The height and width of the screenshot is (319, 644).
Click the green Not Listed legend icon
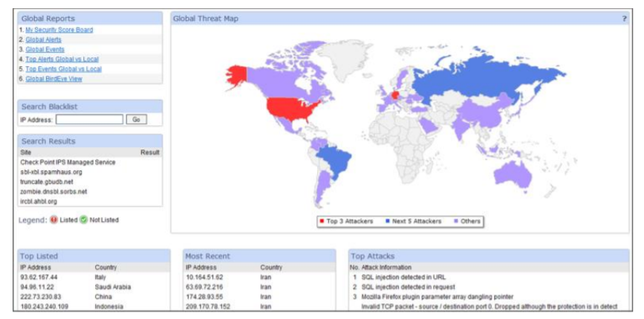click(84, 219)
